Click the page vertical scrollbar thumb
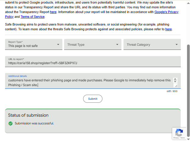 pyautogui.click(x=188, y=89)
